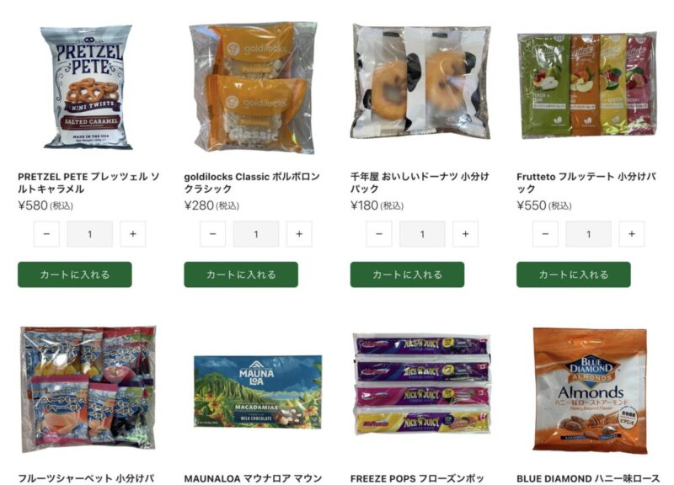Open Blue Diamond Almonds product image
This screenshot has width=674, height=485.
pyautogui.click(x=590, y=390)
